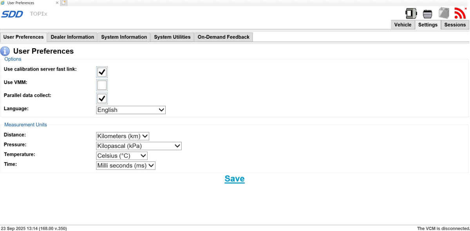Expand the Distance units dropdown
The image size is (470, 231).
click(123, 136)
